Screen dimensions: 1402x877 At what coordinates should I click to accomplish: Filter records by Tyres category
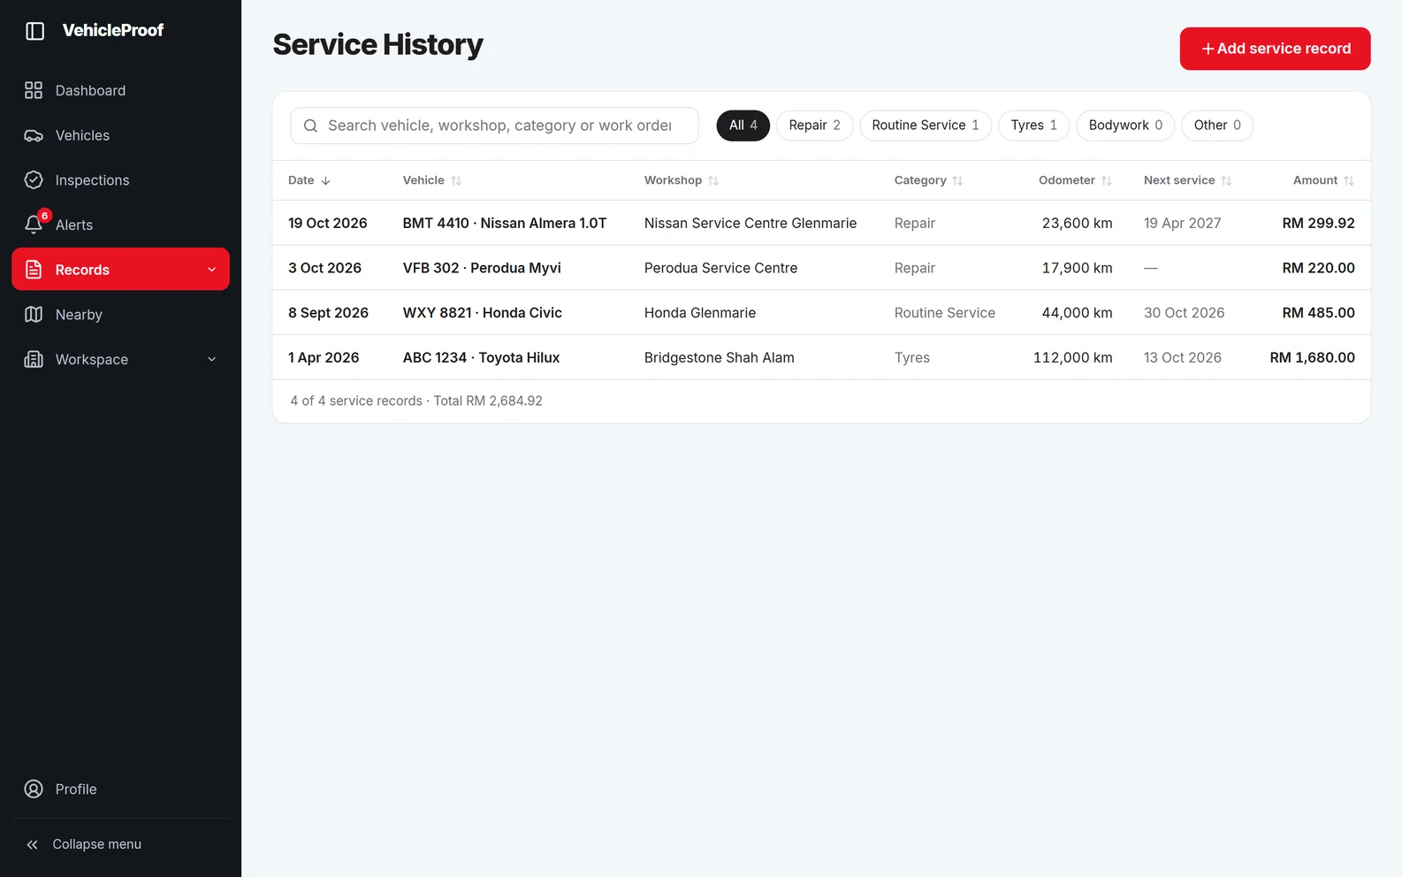(1034, 126)
